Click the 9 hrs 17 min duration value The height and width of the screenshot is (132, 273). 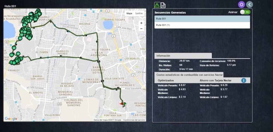tap(186, 69)
